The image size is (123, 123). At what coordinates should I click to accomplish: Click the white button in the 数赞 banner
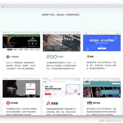coord(102,48)
